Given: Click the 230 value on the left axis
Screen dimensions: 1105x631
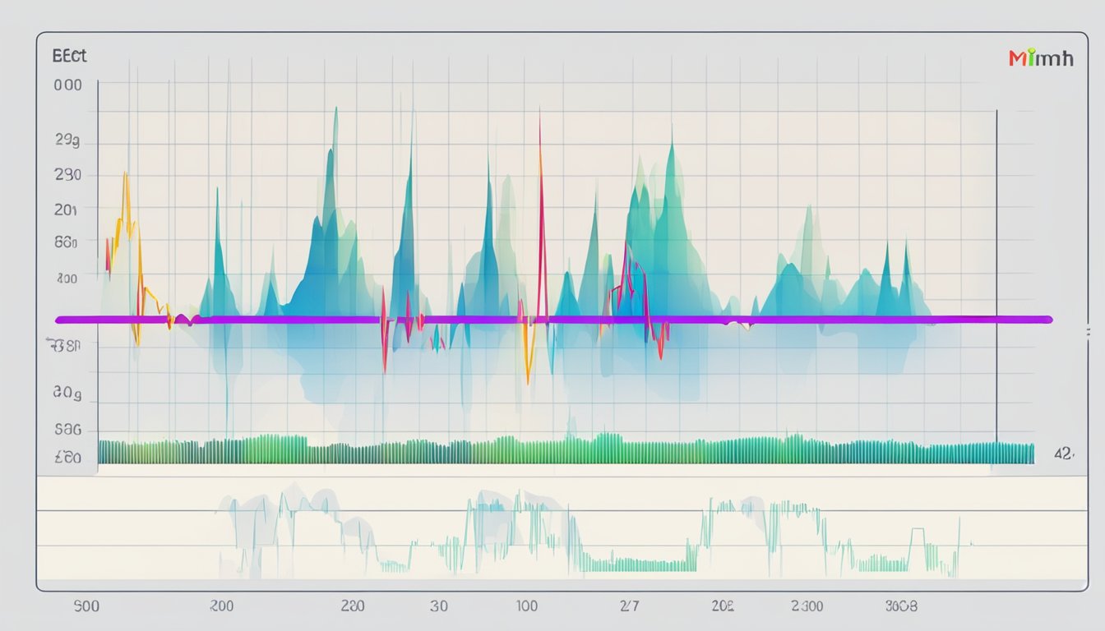Looking at the screenshot, I should click(x=67, y=174).
